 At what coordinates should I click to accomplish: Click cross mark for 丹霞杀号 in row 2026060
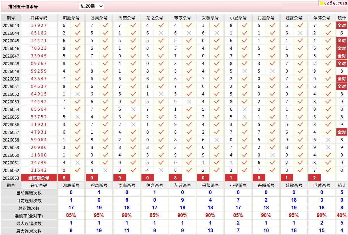tap(272, 155)
